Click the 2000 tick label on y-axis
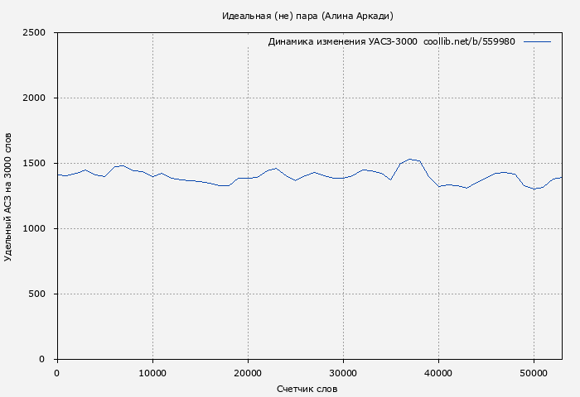This screenshot has width=580, height=397. [35, 98]
